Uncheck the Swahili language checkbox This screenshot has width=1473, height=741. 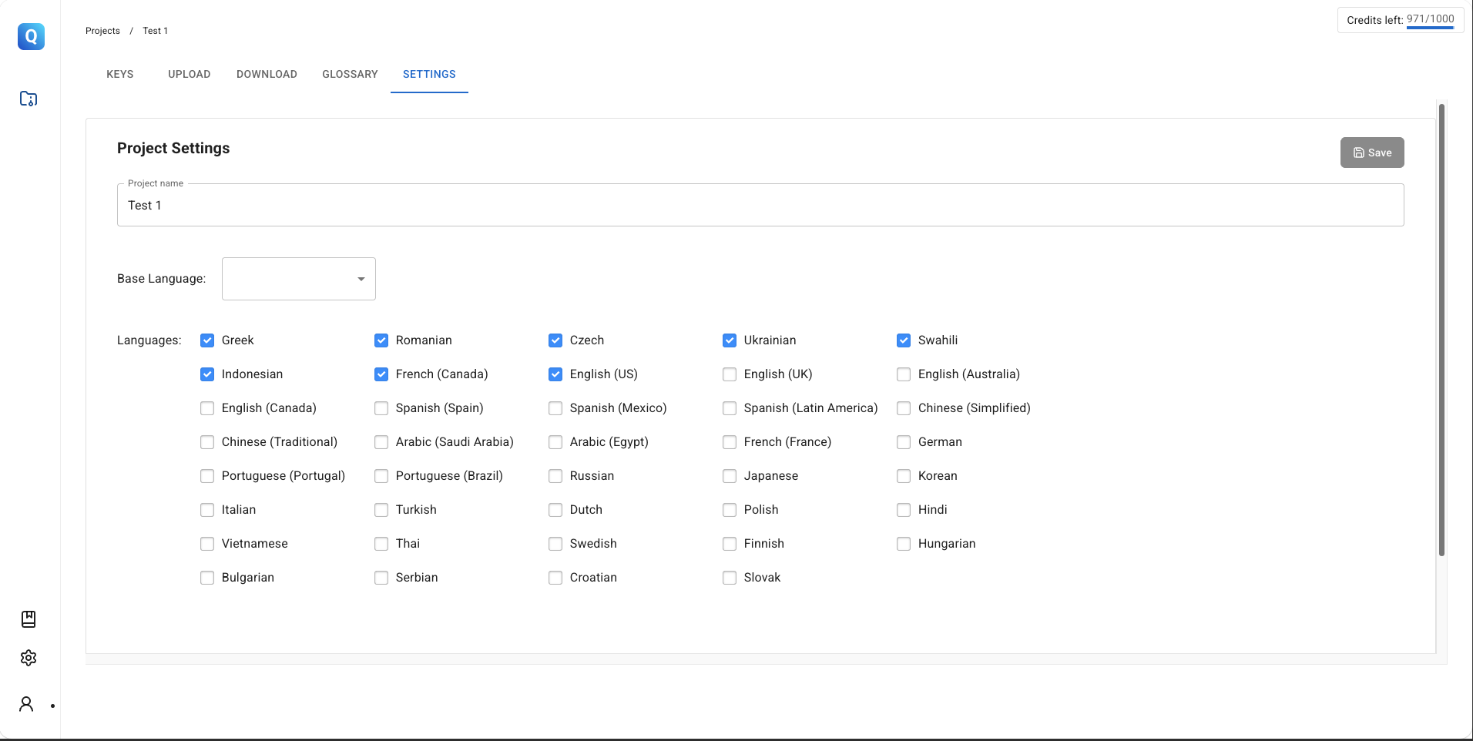point(904,340)
